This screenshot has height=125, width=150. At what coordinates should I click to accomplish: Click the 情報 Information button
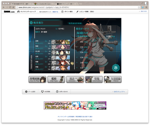coord(94,79)
